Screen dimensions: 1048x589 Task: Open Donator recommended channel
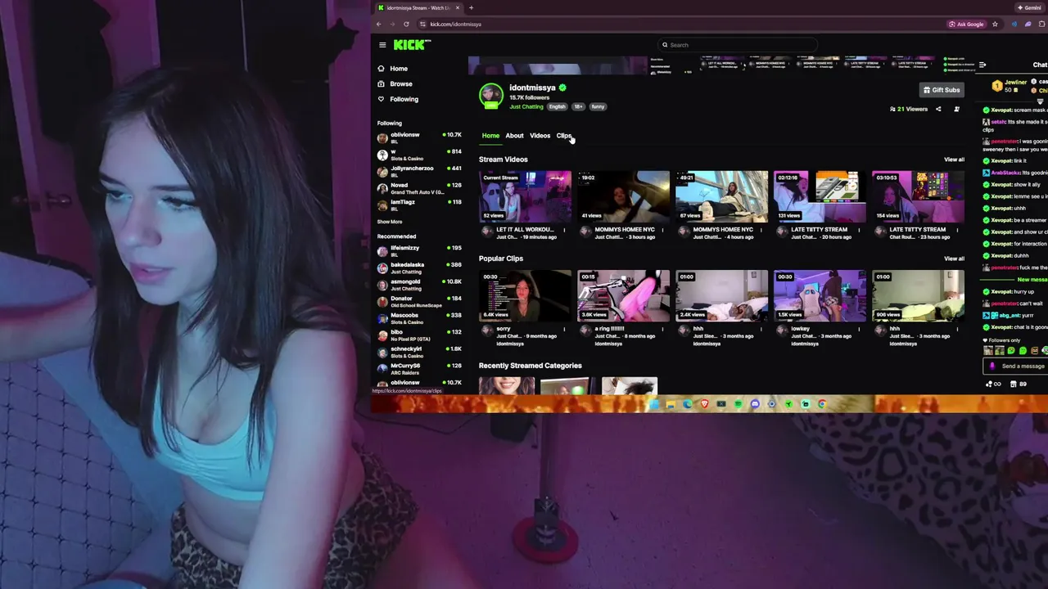point(419,301)
